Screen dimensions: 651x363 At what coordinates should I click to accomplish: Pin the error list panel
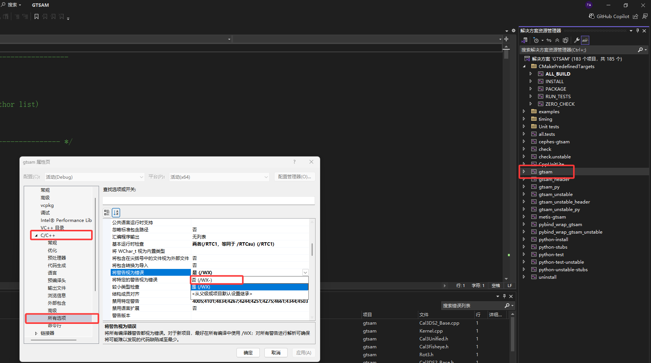click(504, 296)
